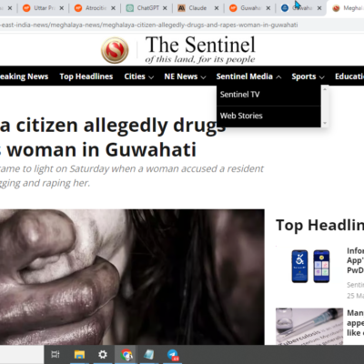Open Top Headlines in the nav bar
The height and width of the screenshot is (364, 364).
pos(86,76)
